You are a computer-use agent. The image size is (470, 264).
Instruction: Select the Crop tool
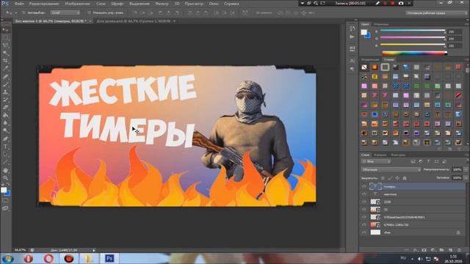[x=5, y=61]
